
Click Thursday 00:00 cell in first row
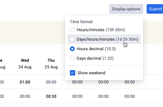pyautogui.click(x=51, y=82)
